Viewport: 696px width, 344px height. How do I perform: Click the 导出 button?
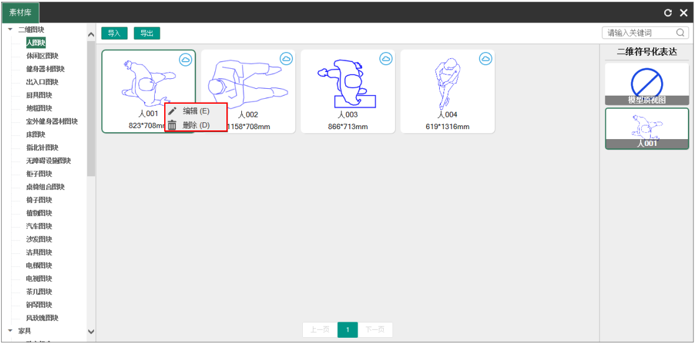point(147,34)
